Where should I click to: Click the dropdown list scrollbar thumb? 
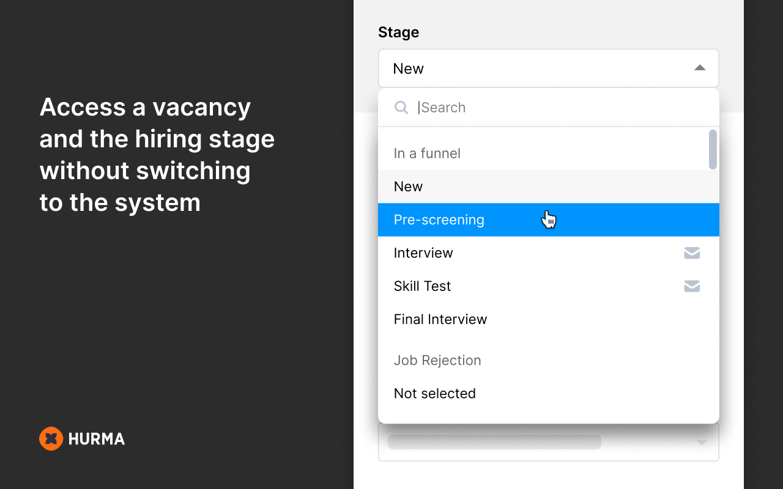(713, 150)
